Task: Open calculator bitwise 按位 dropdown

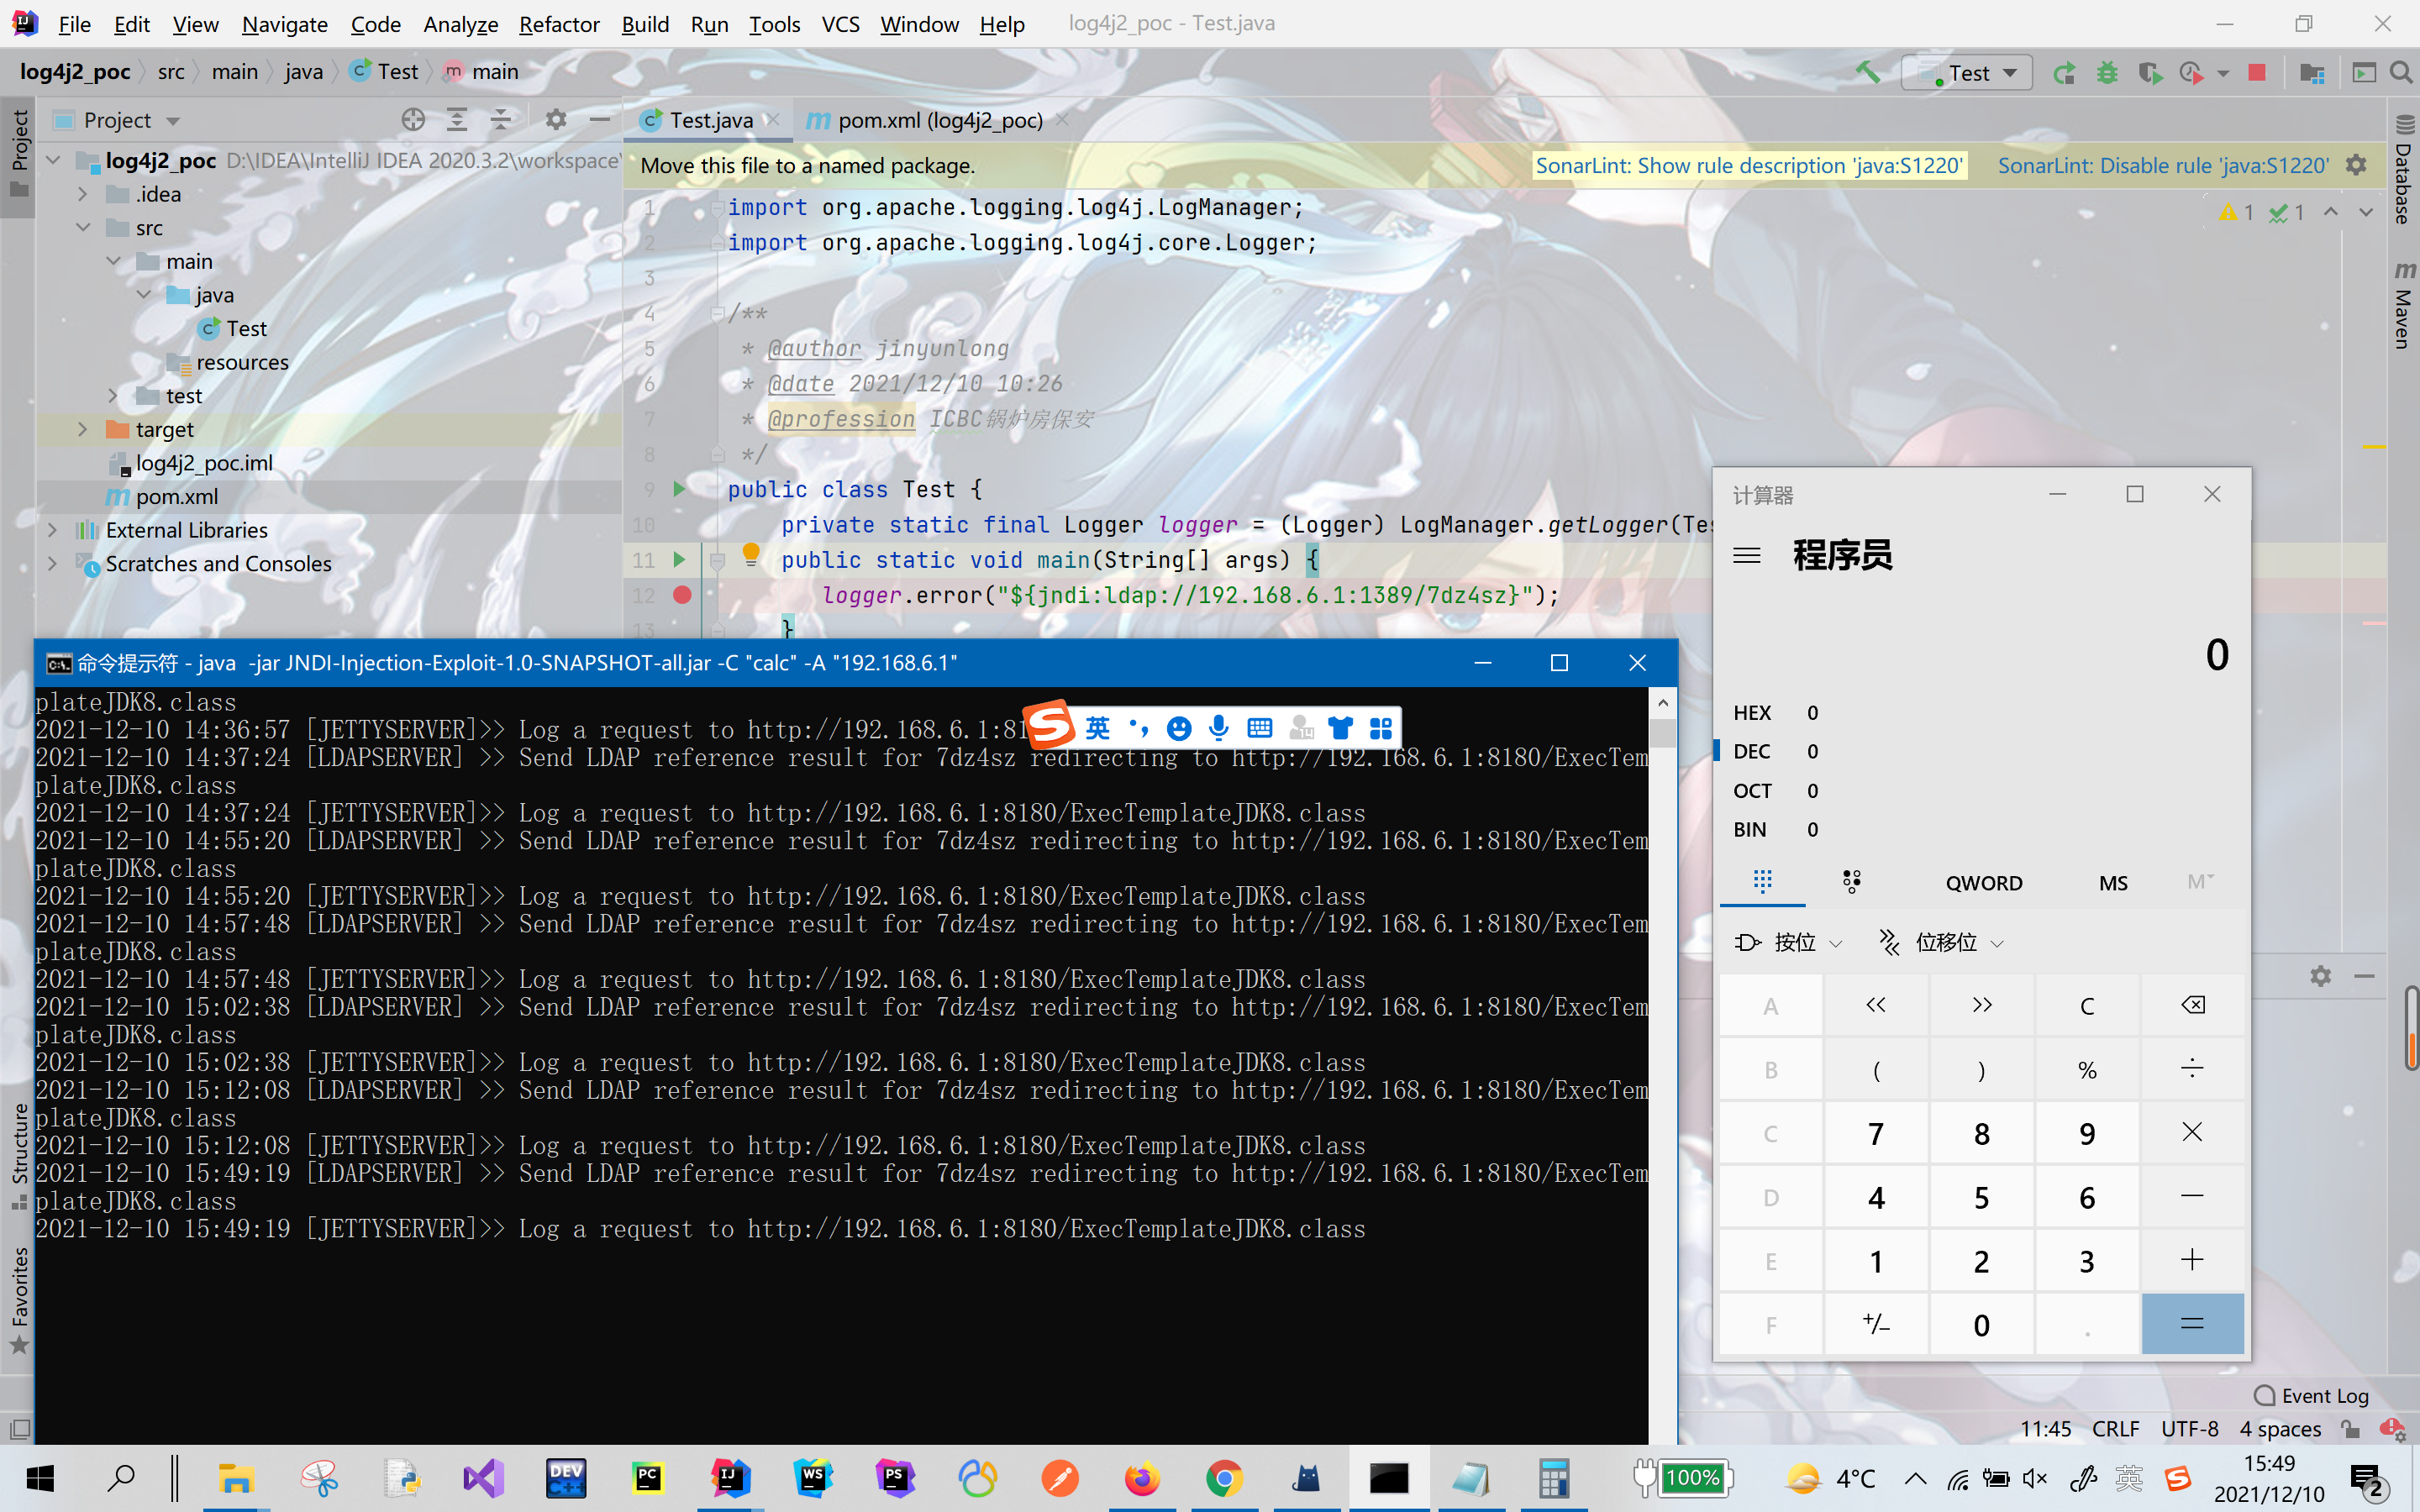Action: [1789, 942]
